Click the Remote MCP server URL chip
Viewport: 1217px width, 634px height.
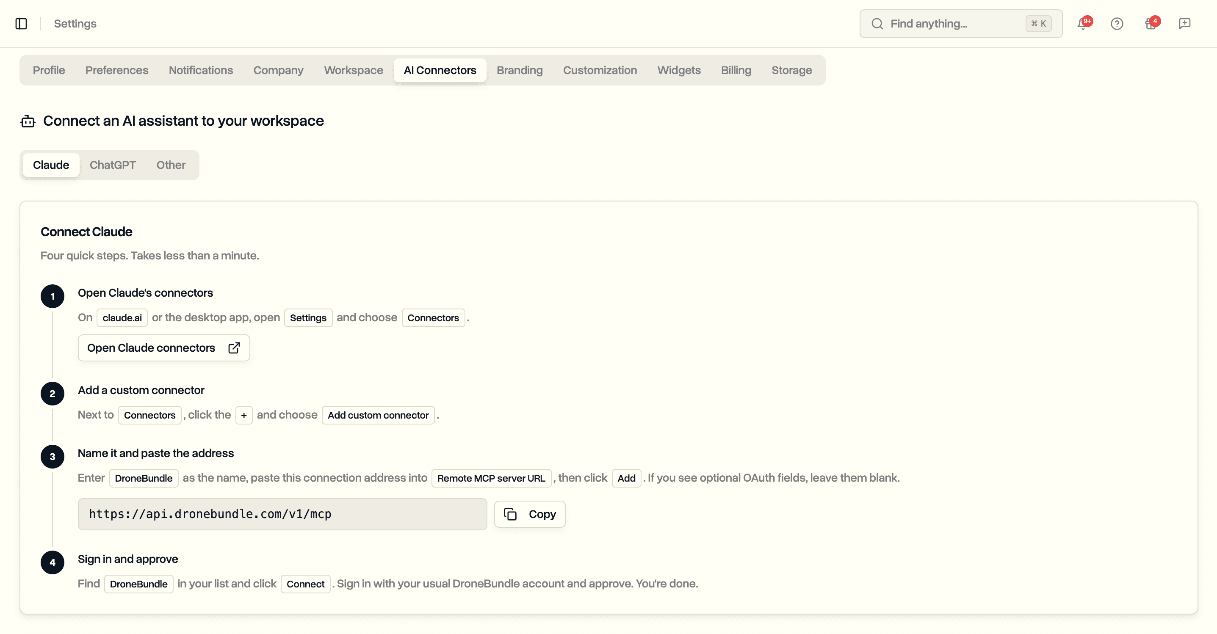[491, 478]
